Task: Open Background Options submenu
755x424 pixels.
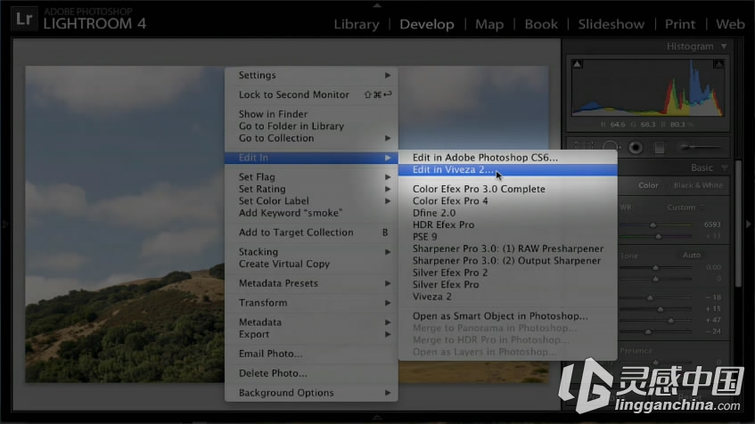Action: [x=311, y=393]
